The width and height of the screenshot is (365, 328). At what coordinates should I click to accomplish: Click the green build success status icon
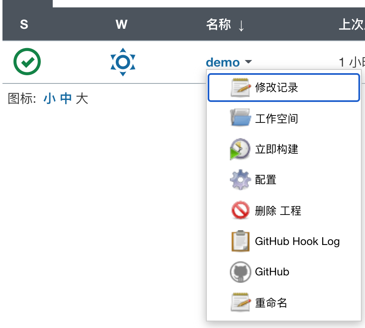tap(27, 62)
